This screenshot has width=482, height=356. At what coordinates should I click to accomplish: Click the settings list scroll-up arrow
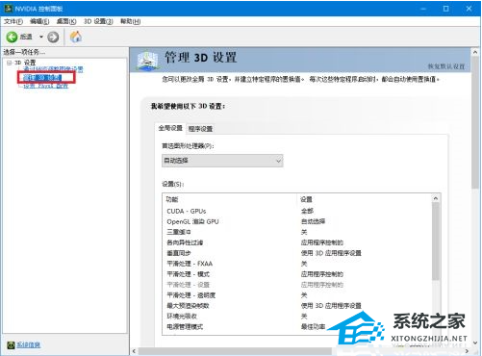click(x=436, y=198)
